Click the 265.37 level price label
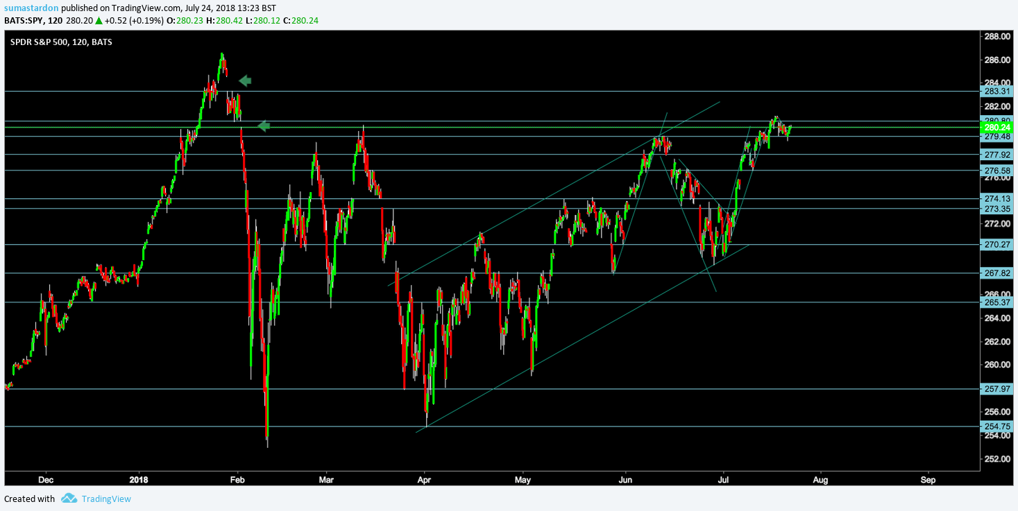 [996, 302]
